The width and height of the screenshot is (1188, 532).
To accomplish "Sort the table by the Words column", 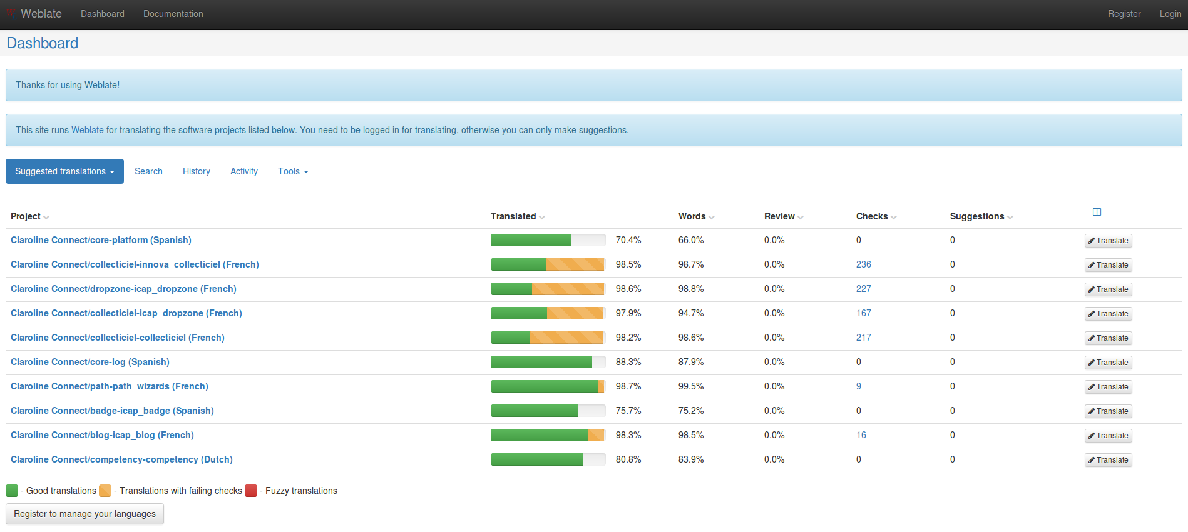I will pyautogui.click(x=696, y=216).
